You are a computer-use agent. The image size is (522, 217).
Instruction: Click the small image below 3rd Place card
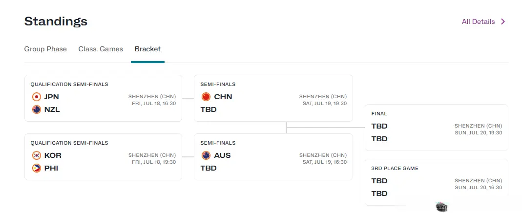pos(441,207)
